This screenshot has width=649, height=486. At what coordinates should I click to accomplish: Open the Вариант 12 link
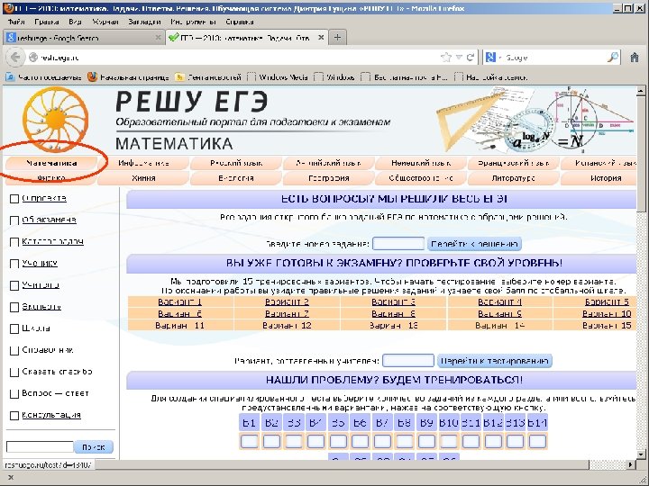pyautogui.click(x=287, y=326)
